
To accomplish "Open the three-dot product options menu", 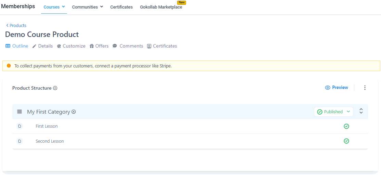I will [365, 88].
